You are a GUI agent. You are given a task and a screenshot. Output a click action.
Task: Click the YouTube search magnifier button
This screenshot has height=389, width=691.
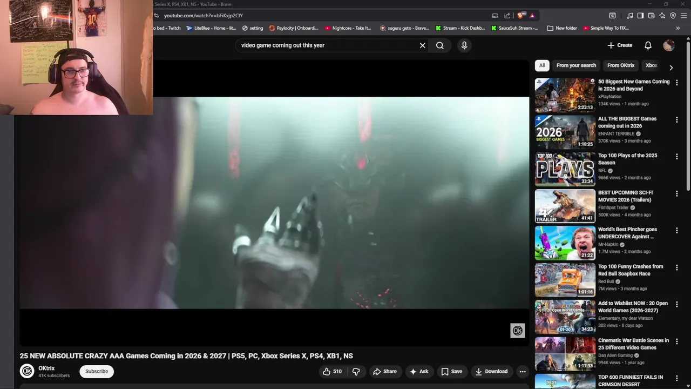440,45
